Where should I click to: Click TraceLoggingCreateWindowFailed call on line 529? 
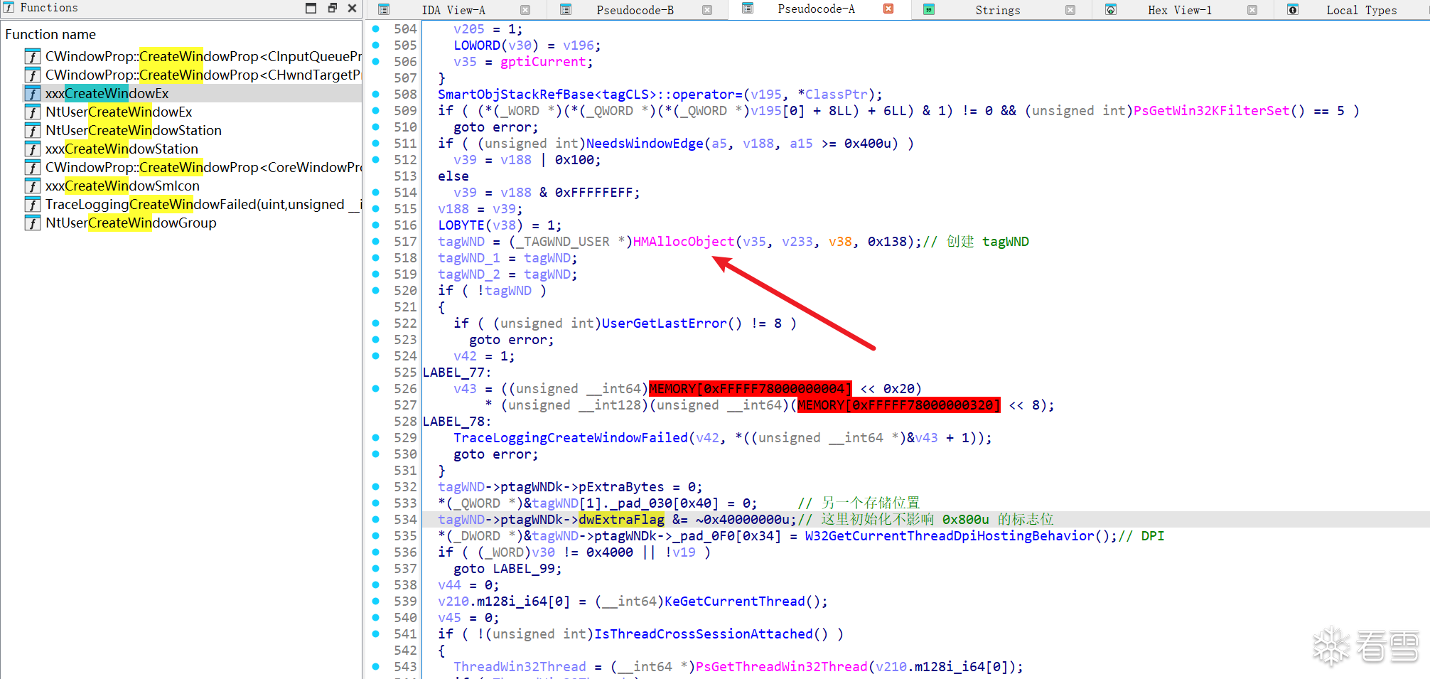click(570, 438)
